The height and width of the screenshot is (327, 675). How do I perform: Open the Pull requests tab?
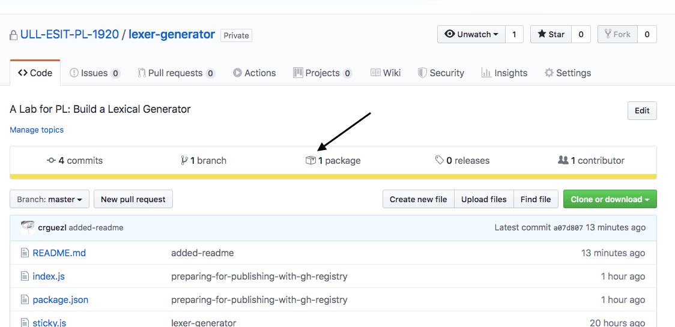click(x=175, y=73)
